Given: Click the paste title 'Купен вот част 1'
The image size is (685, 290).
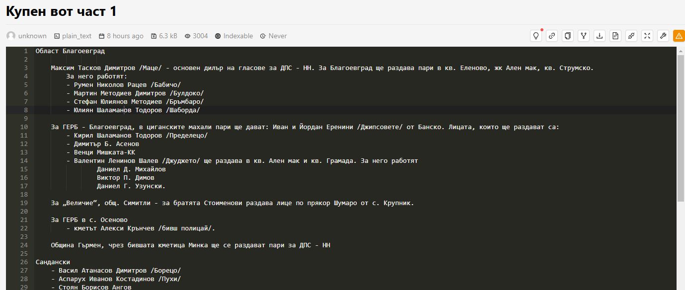Looking at the screenshot, I should pos(61,11).
